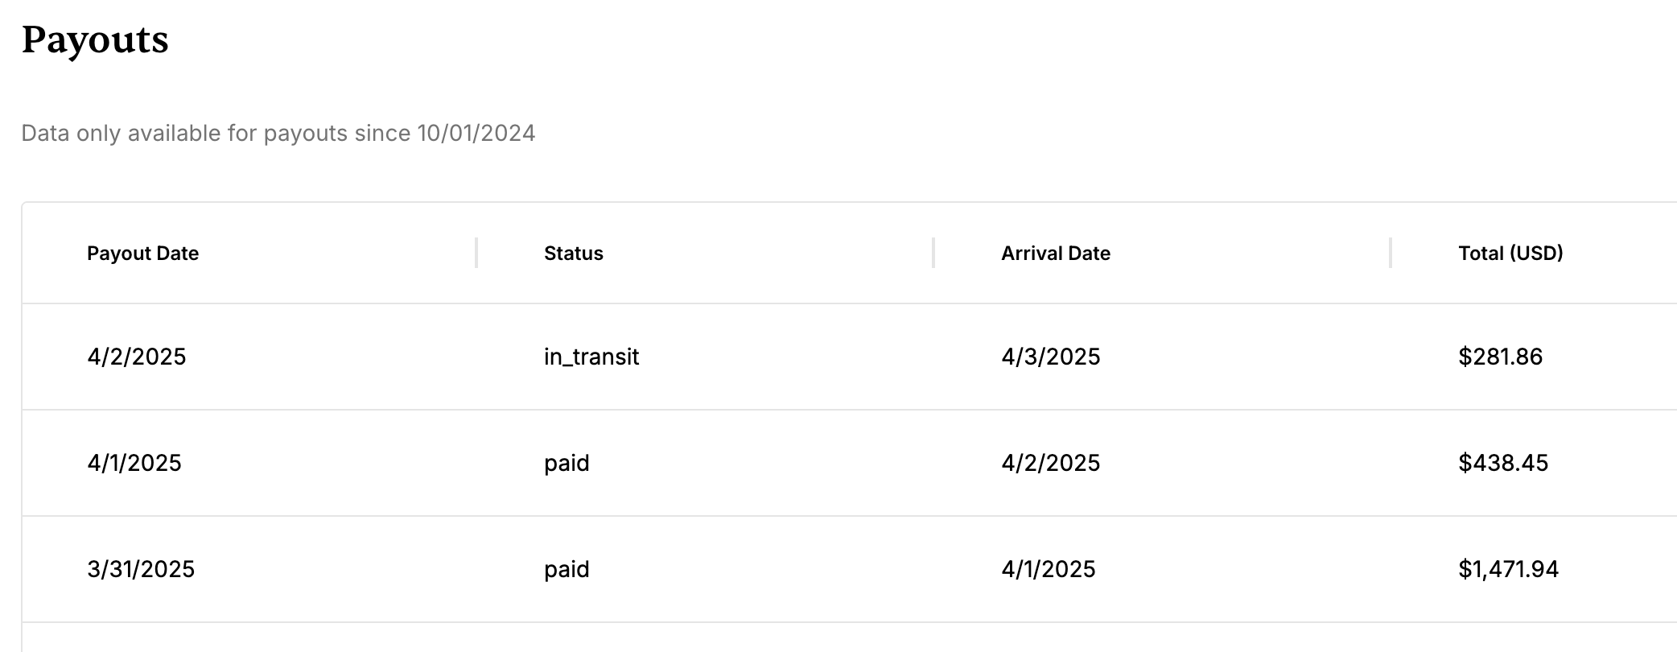The height and width of the screenshot is (652, 1677).
Task: Select the 4/1/2025 payout date cell
Action: [134, 463]
